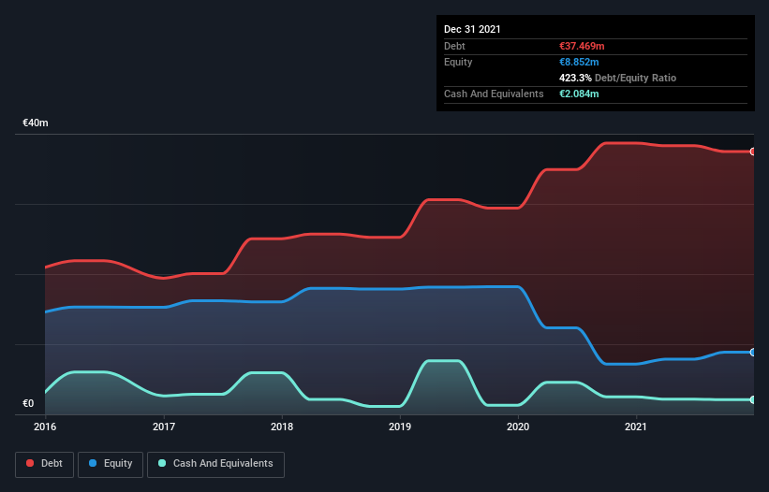The image size is (769, 492).
Task: Click the Debt label in tooltip
Action: (x=454, y=46)
